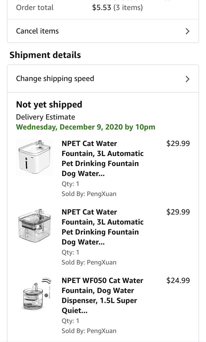Tap the first $29.99 item price
206x342 pixels.
(178, 144)
